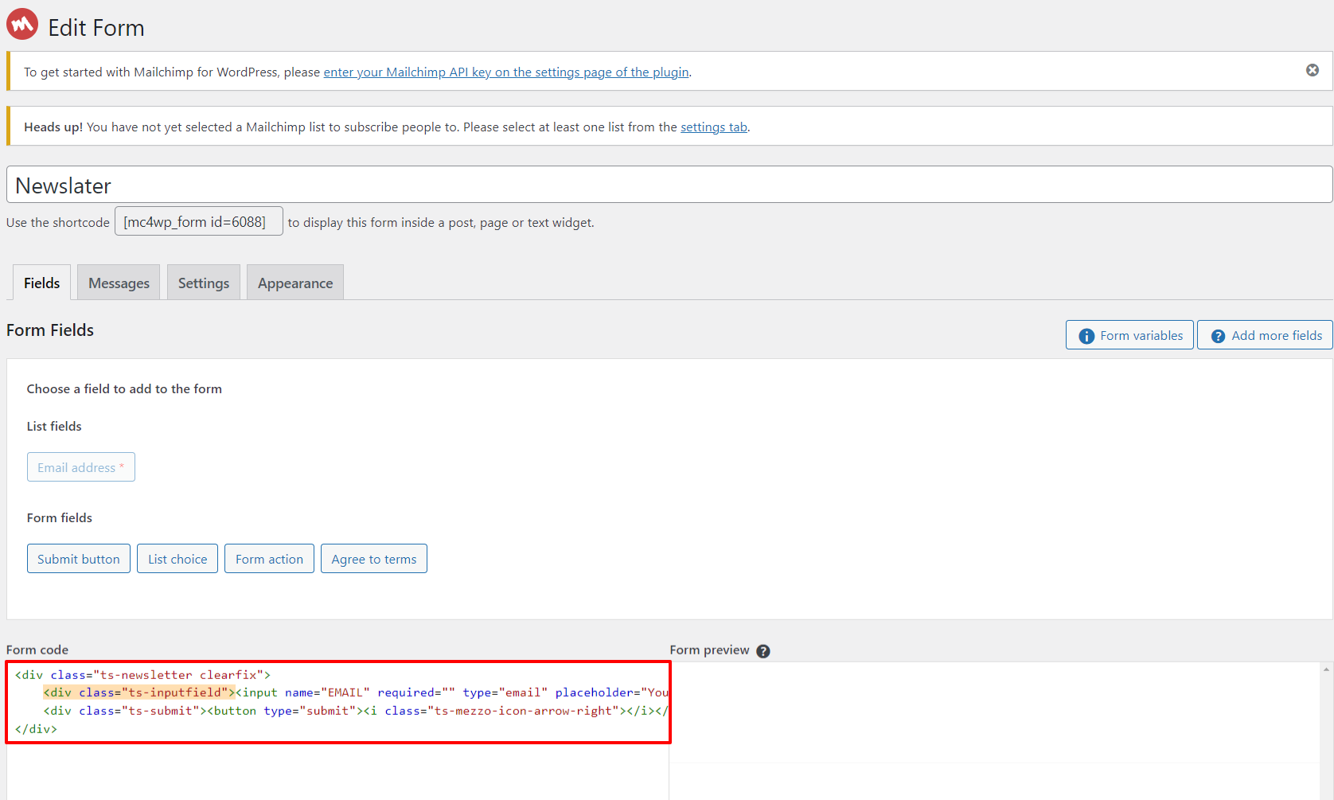Switch to the Fields tab
This screenshot has width=1334, height=800.
pos(41,283)
